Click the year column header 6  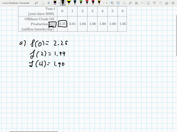click(122, 11)
